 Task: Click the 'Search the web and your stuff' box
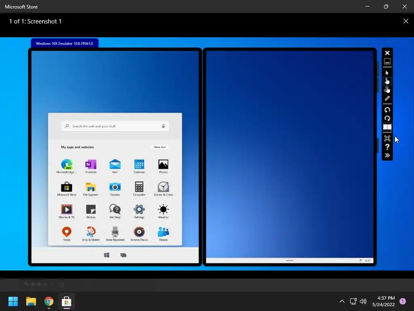coord(115,126)
